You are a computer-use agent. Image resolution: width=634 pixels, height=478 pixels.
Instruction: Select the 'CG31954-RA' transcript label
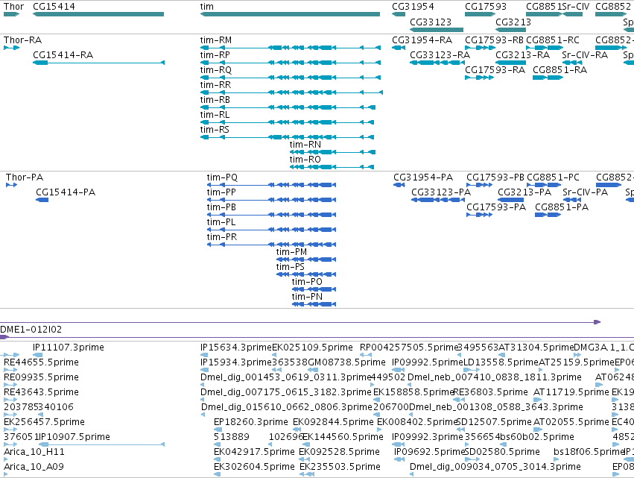point(422,40)
